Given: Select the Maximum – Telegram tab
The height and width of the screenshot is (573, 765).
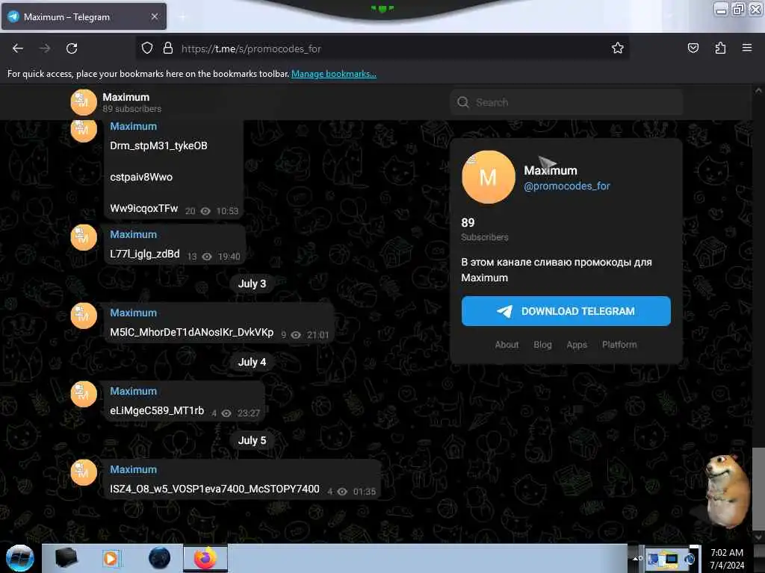Looking at the screenshot, I should [x=84, y=16].
